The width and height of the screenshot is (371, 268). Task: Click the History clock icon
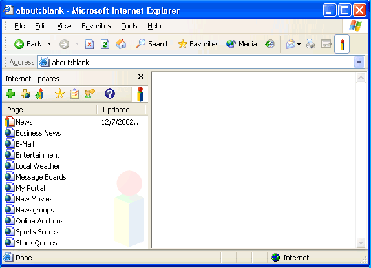tap(270, 44)
